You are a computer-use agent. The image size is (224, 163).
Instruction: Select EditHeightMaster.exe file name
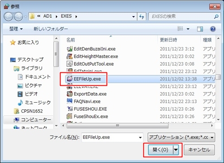click(x=96, y=56)
